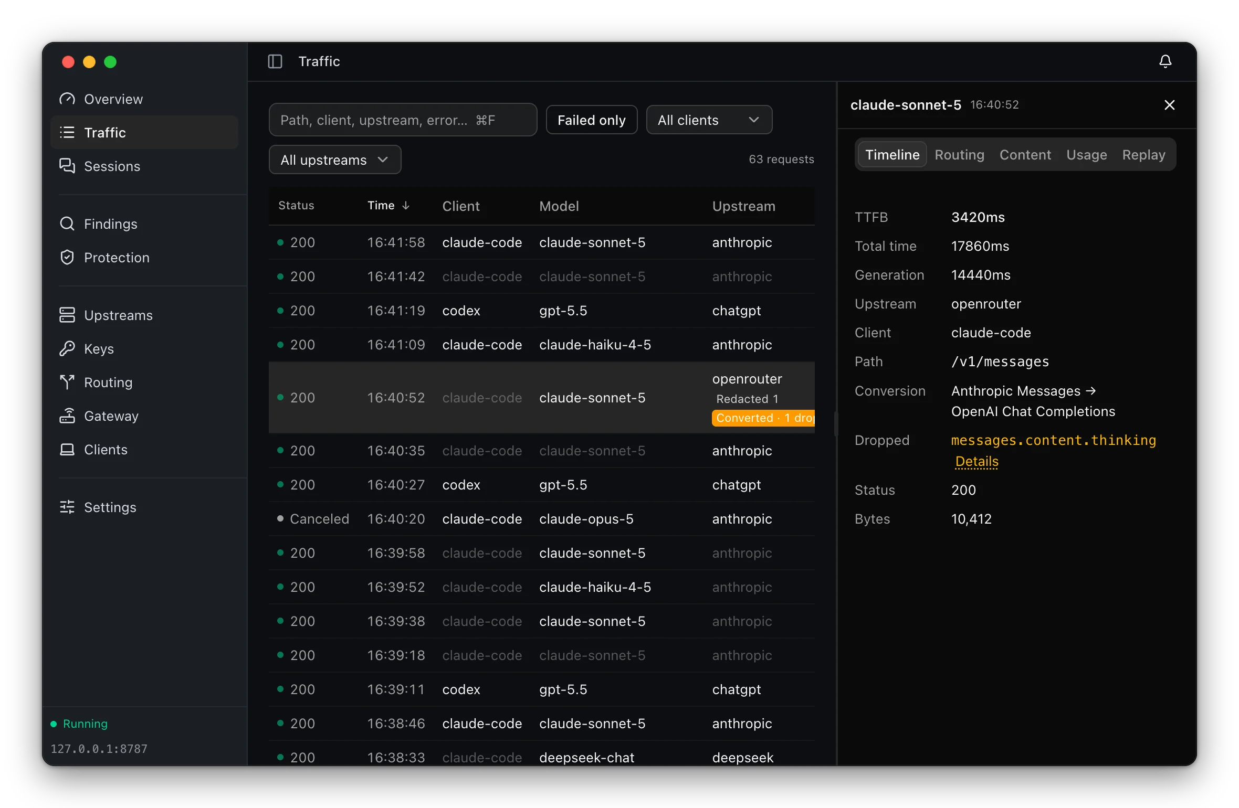This screenshot has height=808, width=1239.
Task: Close the claude-sonnet-5 detail panel
Action: pos(1170,105)
